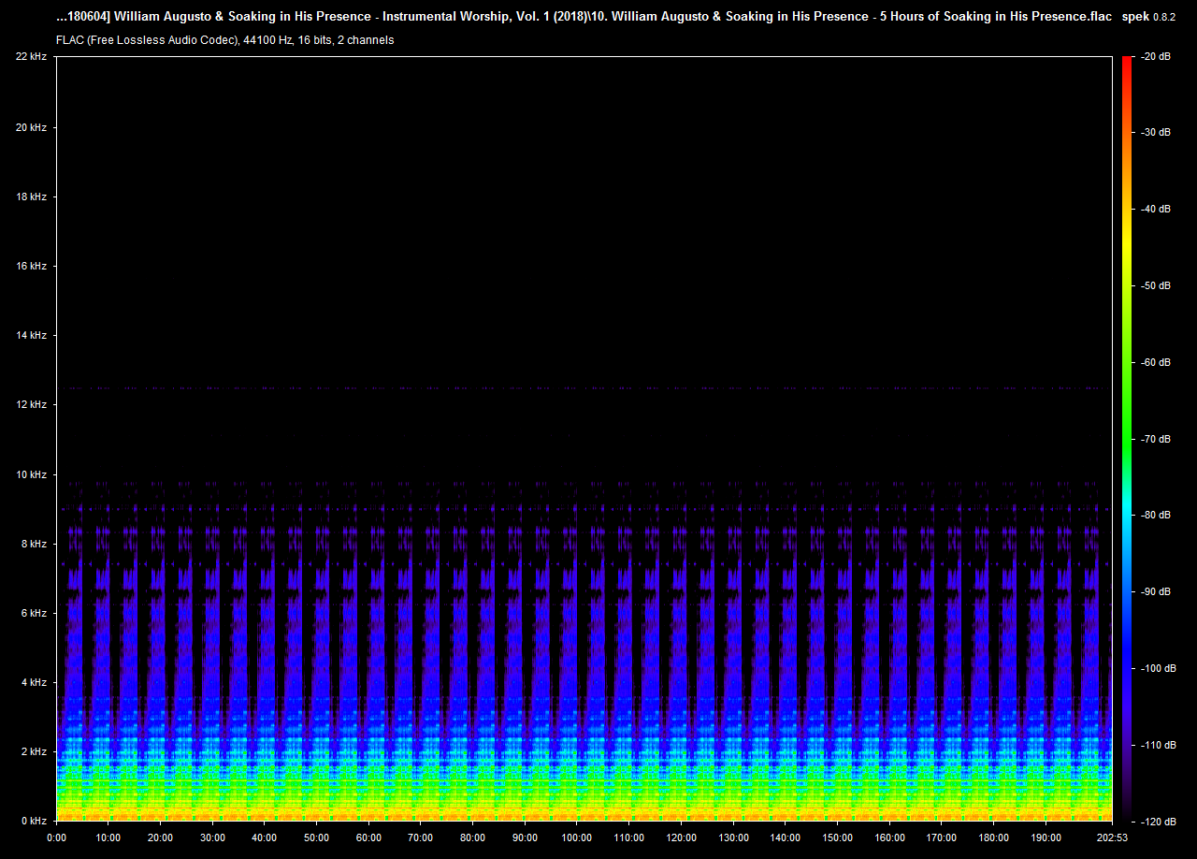Click the -70 dB scale label

pyautogui.click(x=1156, y=439)
